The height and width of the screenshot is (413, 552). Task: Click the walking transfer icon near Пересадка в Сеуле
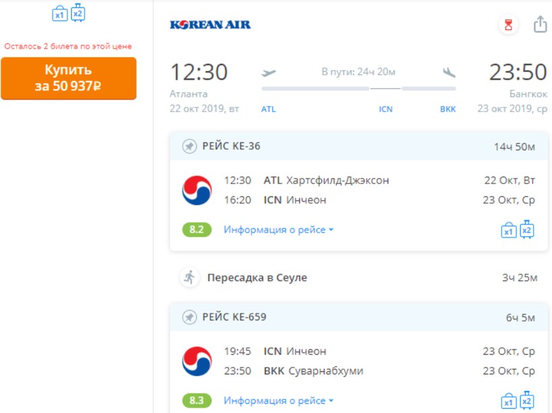189,277
